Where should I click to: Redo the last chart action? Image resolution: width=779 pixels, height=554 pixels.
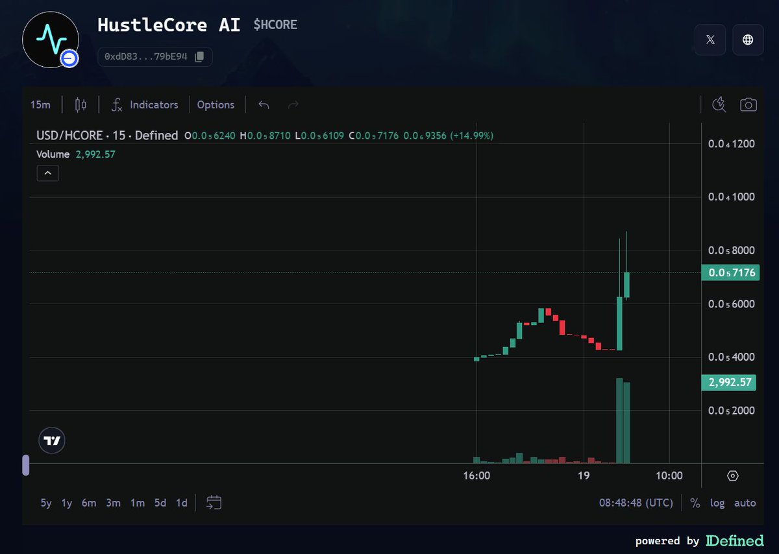click(x=293, y=104)
